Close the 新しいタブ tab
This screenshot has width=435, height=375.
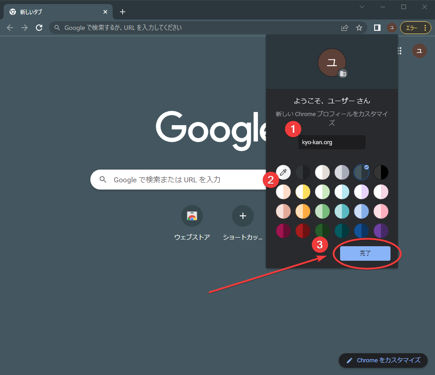point(105,12)
